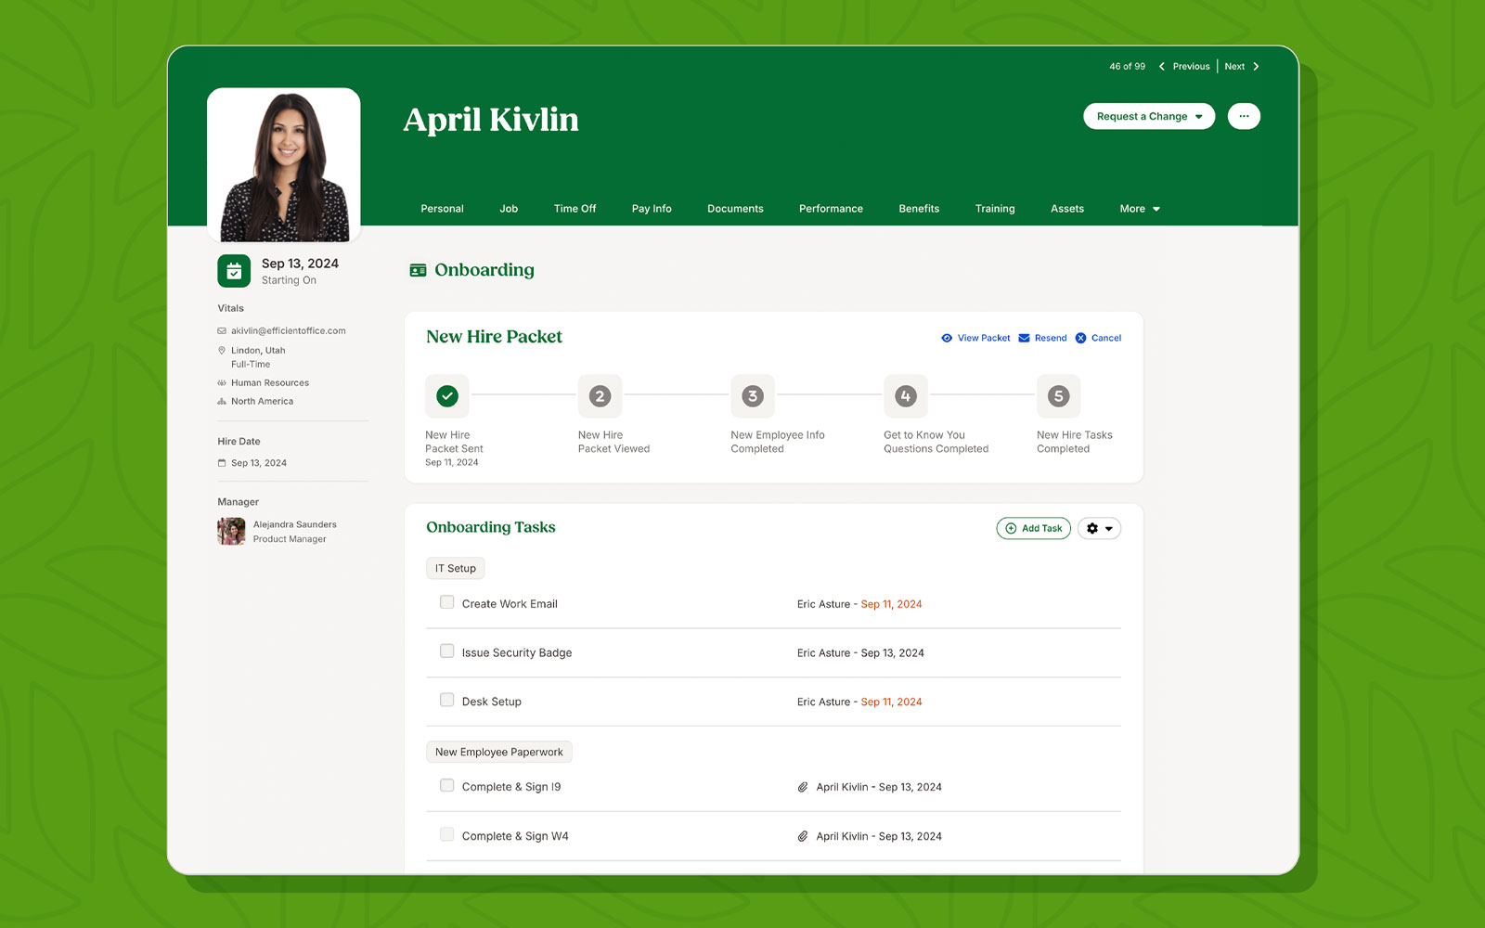This screenshot has width=1485, height=928.
Task: Click the envelope icon beside Resend
Action: (x=1024, y=338)
